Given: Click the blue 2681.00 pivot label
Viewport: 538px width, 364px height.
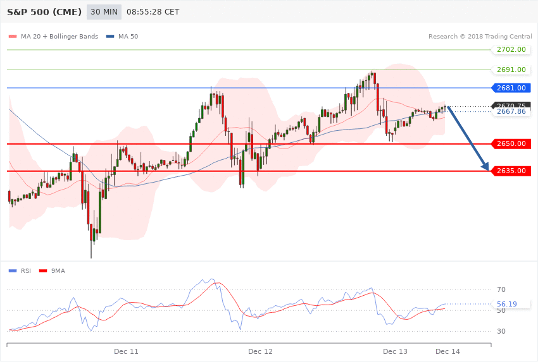Looking at the screenshot, I should (511, 88).
